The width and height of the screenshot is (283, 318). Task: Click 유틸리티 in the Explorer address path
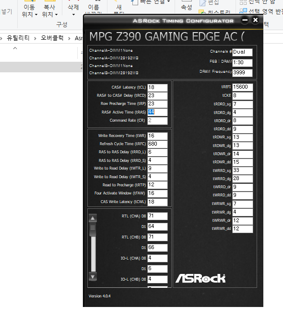click(x=18, y=38)
